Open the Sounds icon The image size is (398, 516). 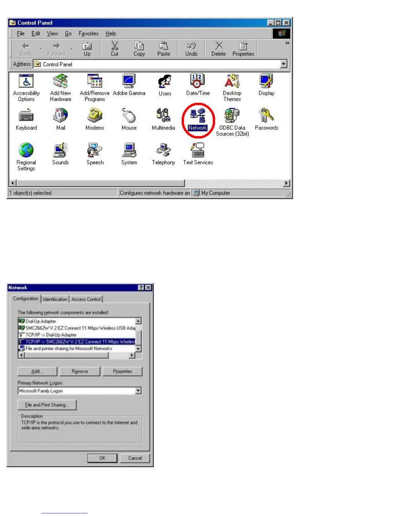[60, 154]
